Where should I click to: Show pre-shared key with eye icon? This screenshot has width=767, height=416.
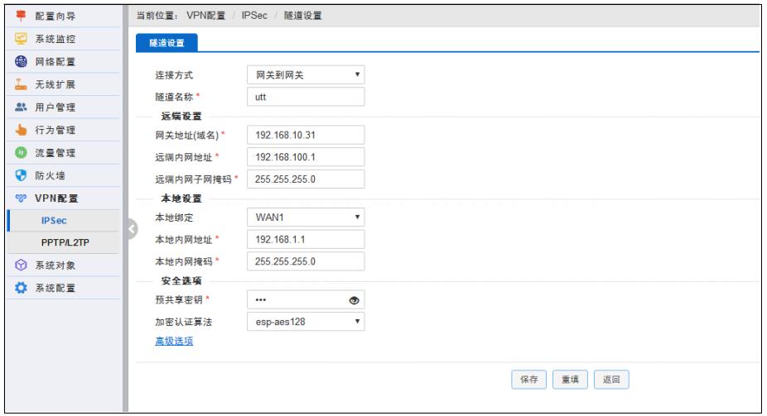point(355,300)
